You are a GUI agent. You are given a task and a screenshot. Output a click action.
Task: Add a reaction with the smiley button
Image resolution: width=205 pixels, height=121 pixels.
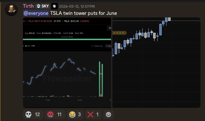(x=108, y=115)
